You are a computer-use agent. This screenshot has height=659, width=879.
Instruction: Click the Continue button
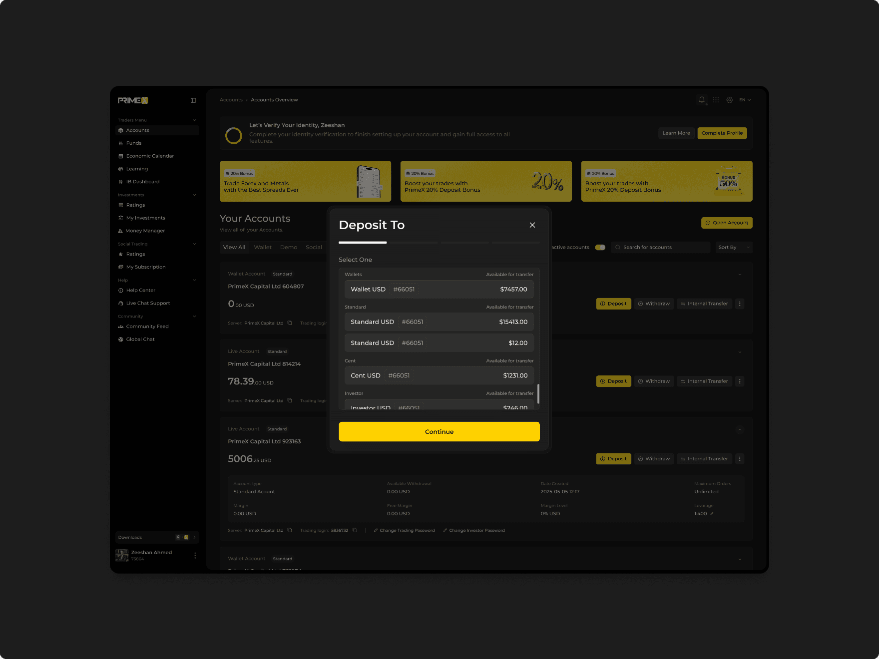pyautogui.click(x=439, y=431)
